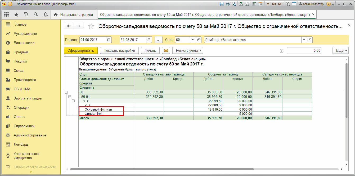Screen dimensions: 355x176
Task: Open calendar picker for end date 31.05.2017
Action: (x=149, y=40)
